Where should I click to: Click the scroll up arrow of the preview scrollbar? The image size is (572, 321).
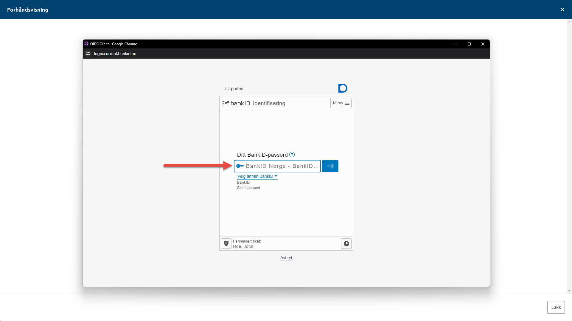[x=569, y=22]
